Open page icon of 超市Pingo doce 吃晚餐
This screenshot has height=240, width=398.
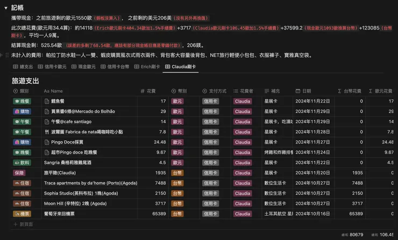coord(47,152)
